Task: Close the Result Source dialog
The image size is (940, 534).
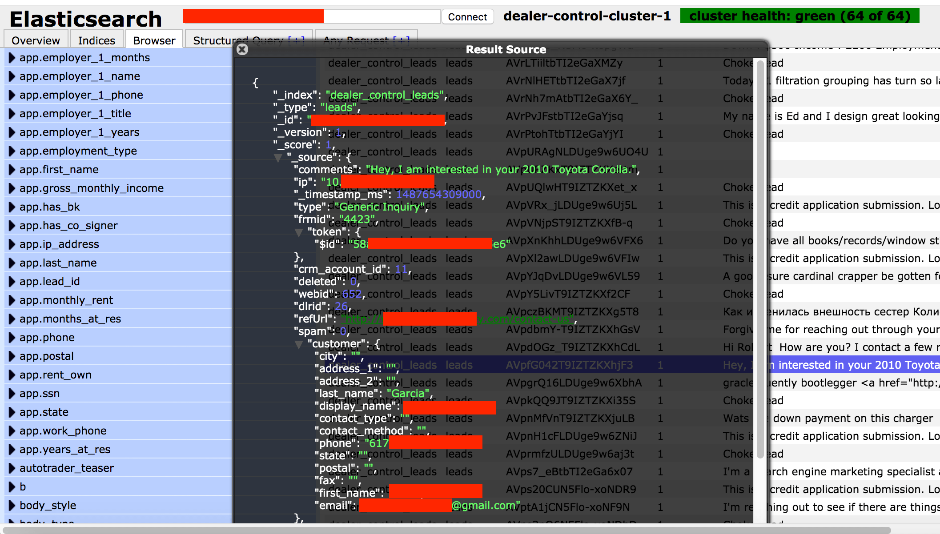Action: click(x=242, y=49)
